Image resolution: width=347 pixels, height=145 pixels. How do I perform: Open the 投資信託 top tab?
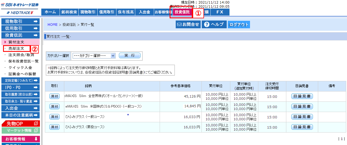click(182, 12)
